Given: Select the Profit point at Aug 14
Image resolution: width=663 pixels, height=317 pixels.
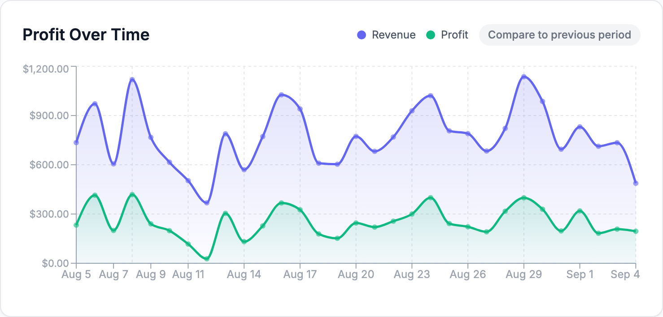Looking at the screenshot, I should pos(244,242).
